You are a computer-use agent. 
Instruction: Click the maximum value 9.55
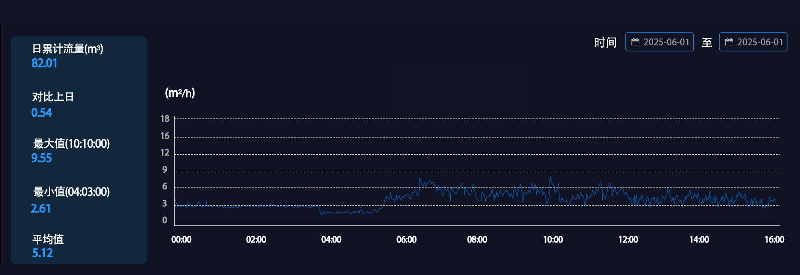coord(41,158)
